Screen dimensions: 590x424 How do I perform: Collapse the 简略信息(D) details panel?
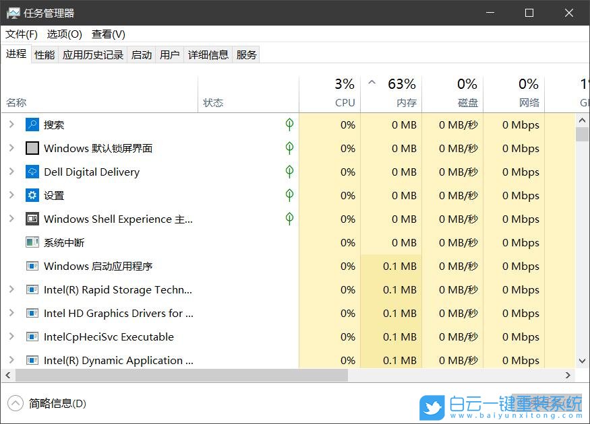(x=16, y=403)
